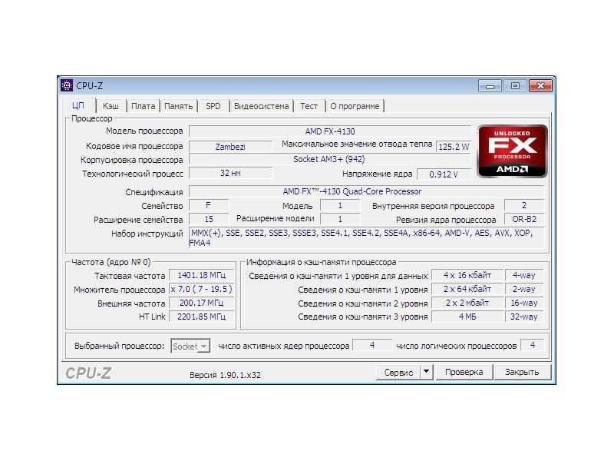
Task: Click the Версия 1.90.1.x32 version text
Action: [x=225, y=375]
